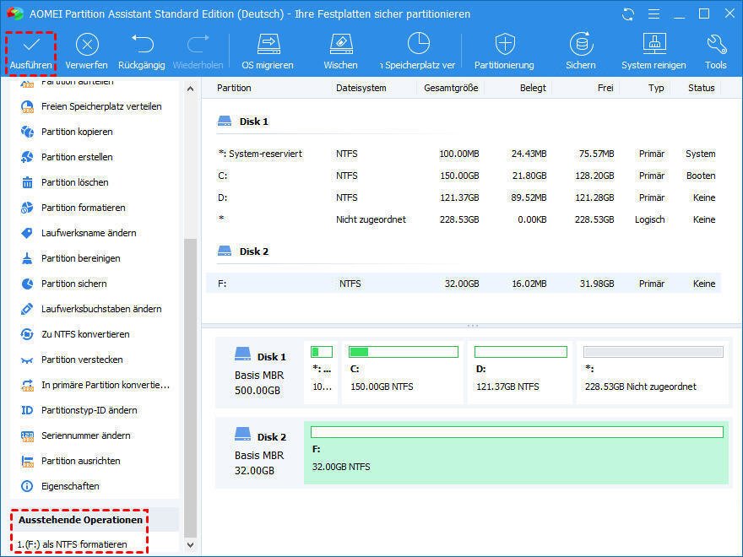Click sidebar scrollbar down arrow
Screen dimensions: 743x557
tap(191, 545)
